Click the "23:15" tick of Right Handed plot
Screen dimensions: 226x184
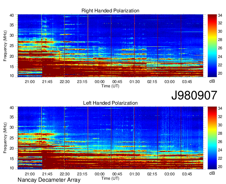pos(82,82)
